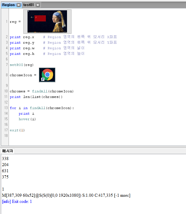
Task: Click indented 'print i' line
Action: [x=26, y=114]
